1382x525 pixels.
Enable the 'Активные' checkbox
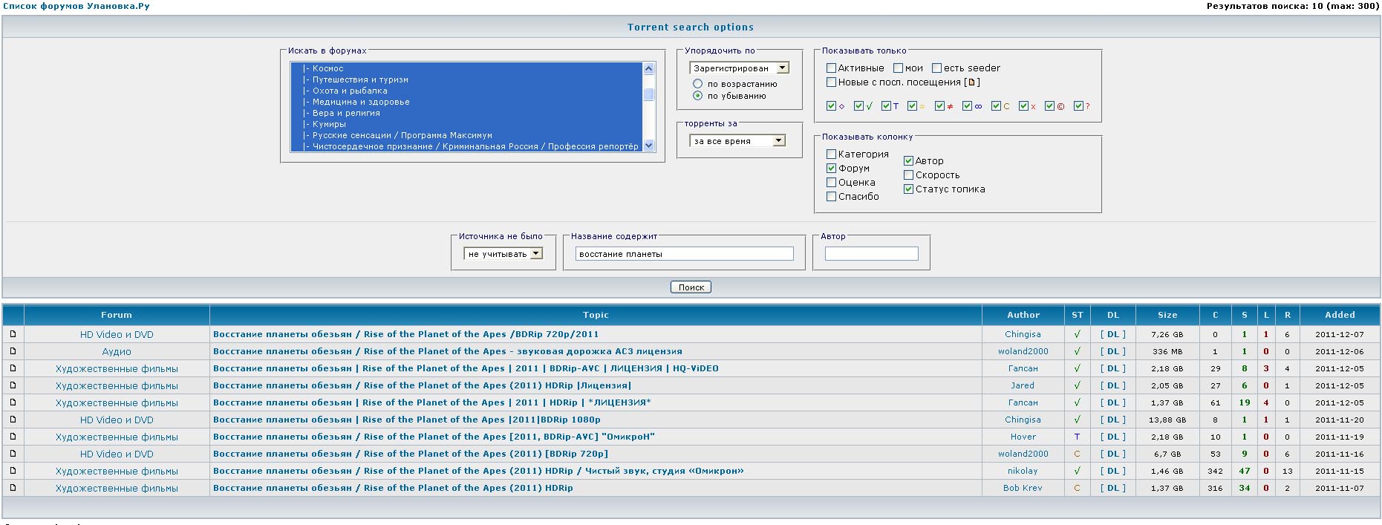pos(832,68)
